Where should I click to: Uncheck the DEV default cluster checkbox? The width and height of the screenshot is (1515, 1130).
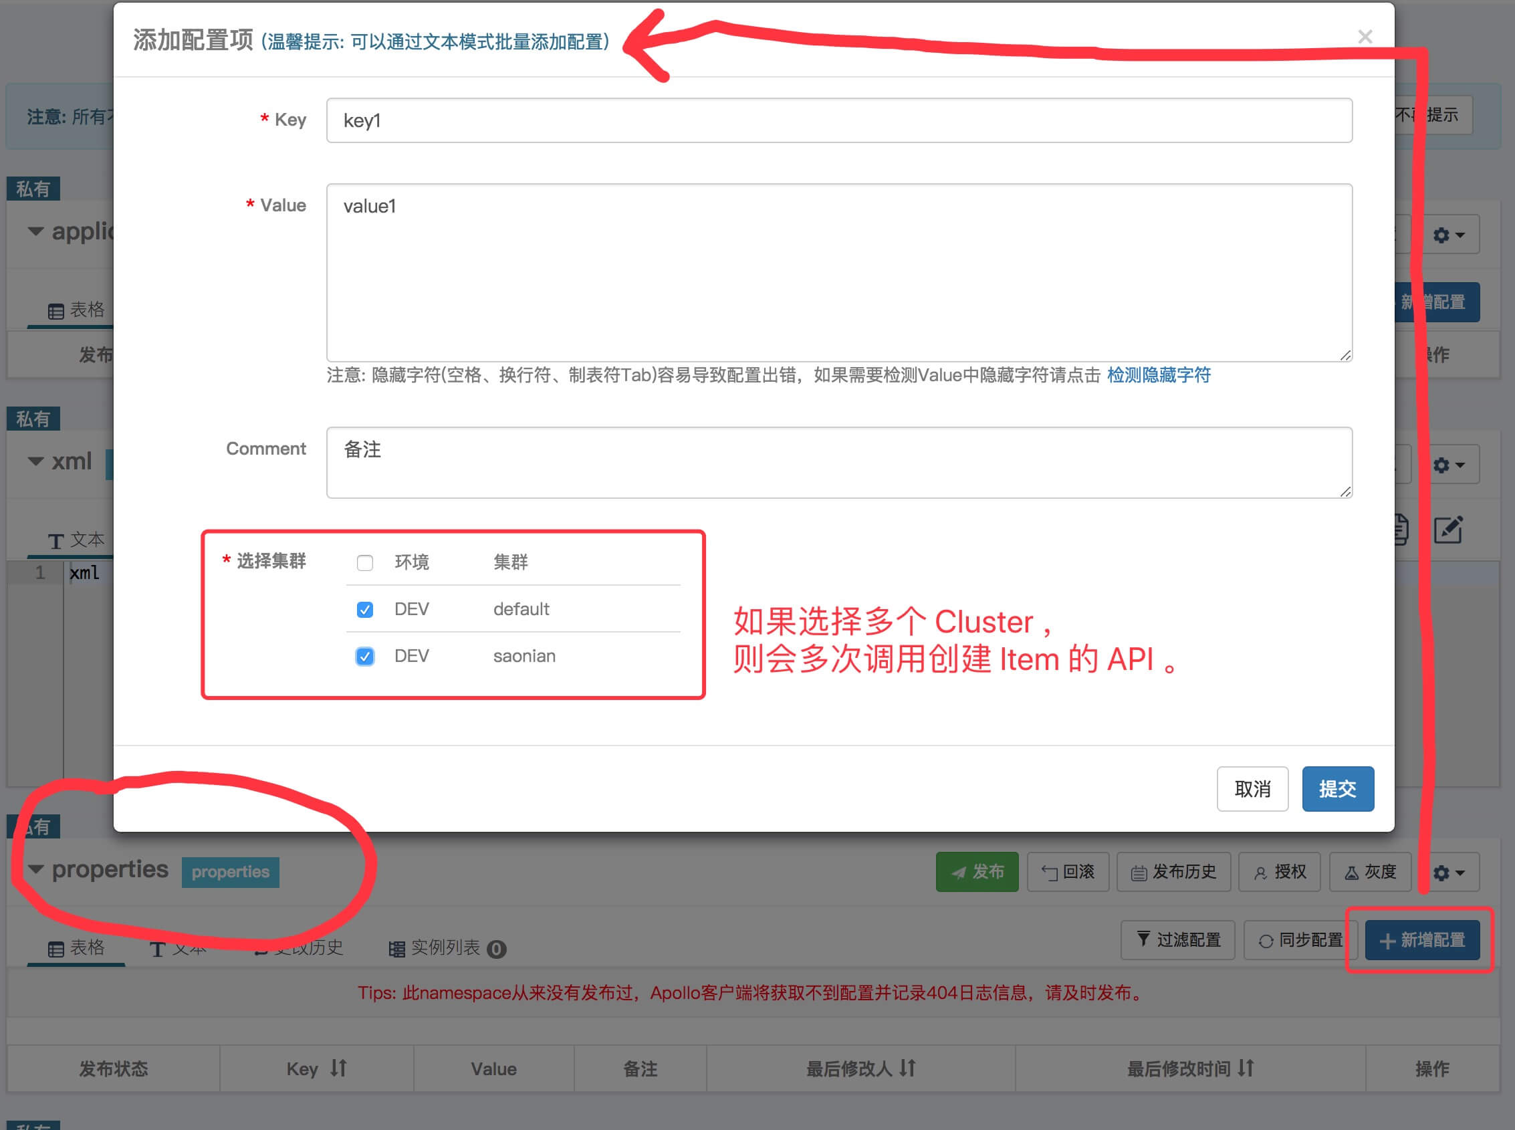tap(364, 608)
